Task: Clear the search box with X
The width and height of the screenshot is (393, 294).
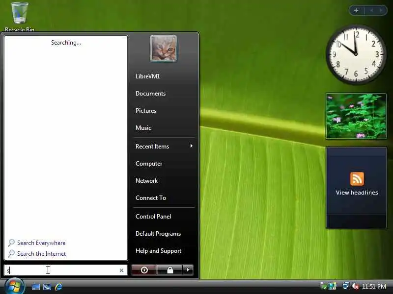Action: point(121,270)
